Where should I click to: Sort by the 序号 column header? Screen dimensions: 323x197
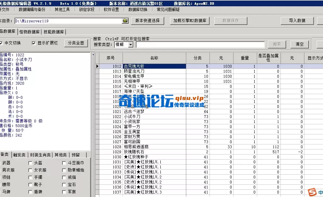[111, 58]
